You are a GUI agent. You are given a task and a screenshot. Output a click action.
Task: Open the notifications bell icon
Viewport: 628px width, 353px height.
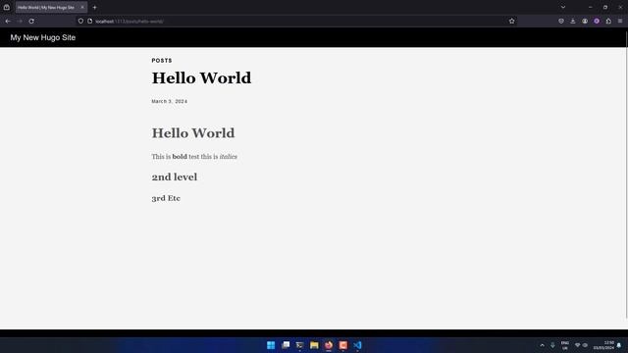pyautogui.click(x=619, y=345)
